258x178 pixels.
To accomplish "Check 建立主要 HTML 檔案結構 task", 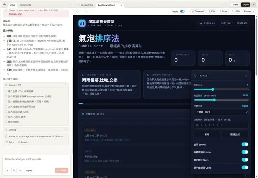I will tap(6, 91).
